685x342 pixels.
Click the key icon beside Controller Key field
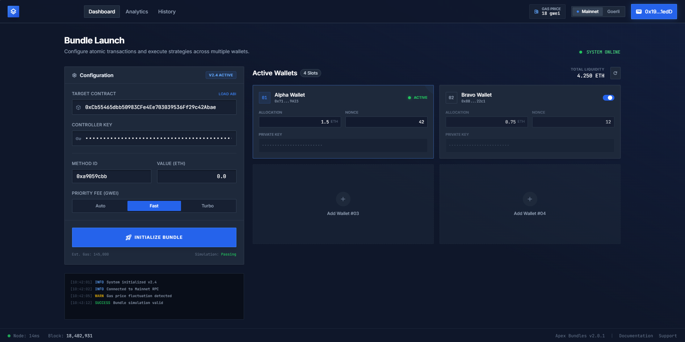coord(79,138)
